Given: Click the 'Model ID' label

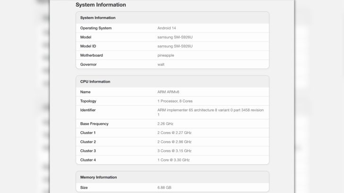Looking at the screenshot, I should pos(88,46).
